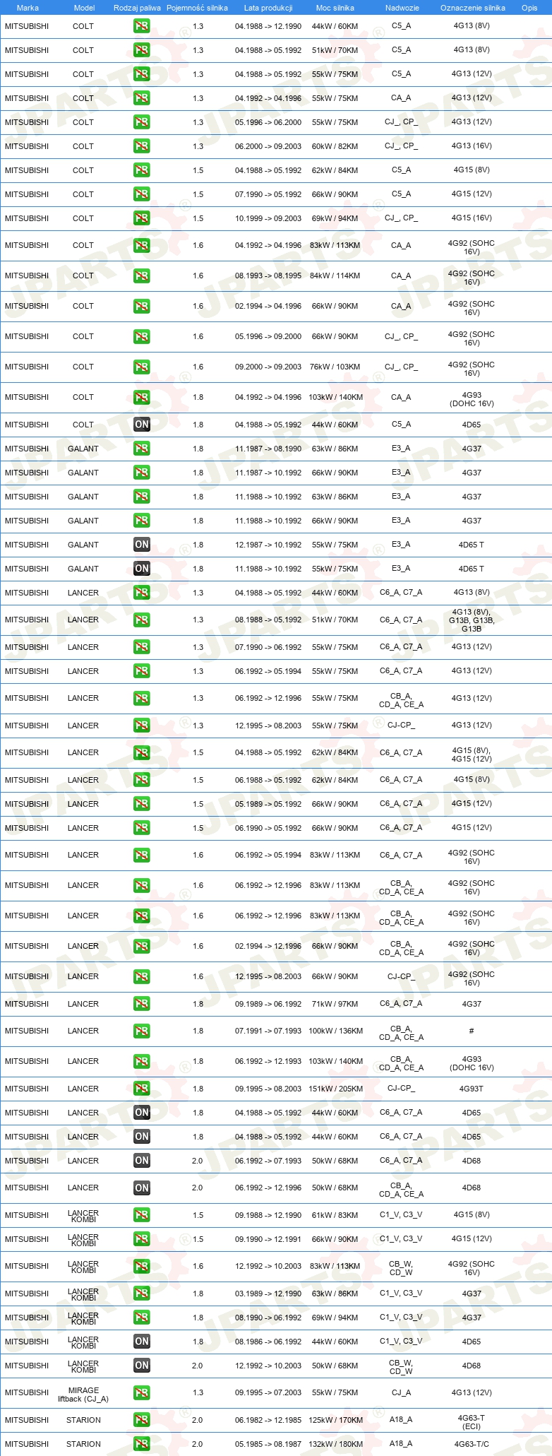
Task: Select the PB icon in the COLT 114KM row
Action: point(142,276)
